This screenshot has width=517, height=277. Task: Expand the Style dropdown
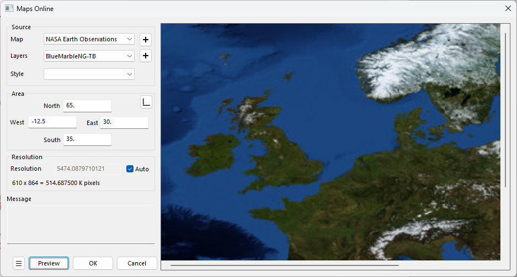(89, 74)
